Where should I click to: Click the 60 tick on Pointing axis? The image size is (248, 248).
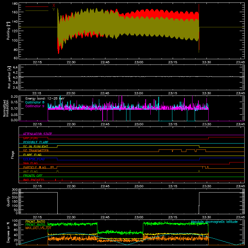(16, 58)
